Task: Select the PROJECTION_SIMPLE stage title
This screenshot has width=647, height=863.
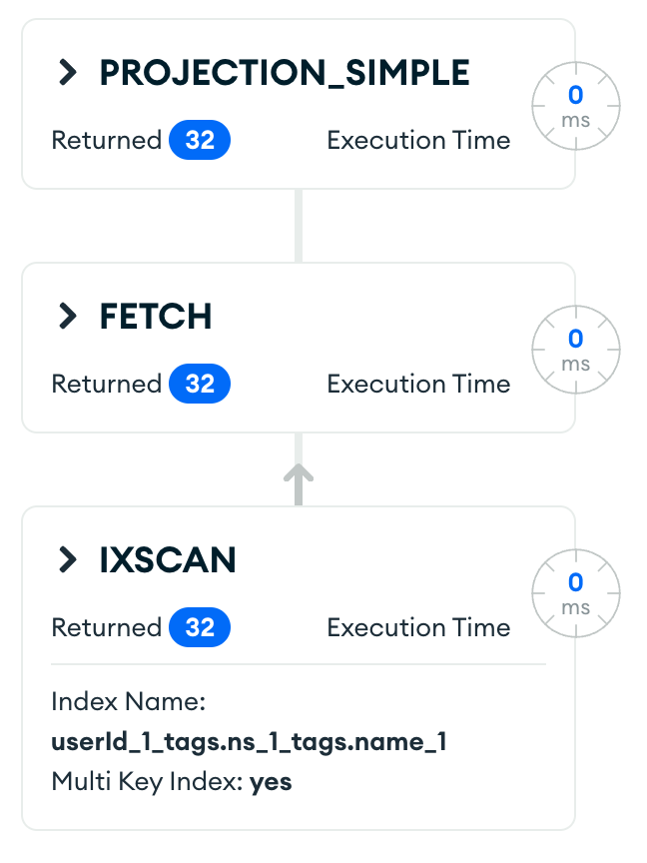Action: [x=285, y=72]
